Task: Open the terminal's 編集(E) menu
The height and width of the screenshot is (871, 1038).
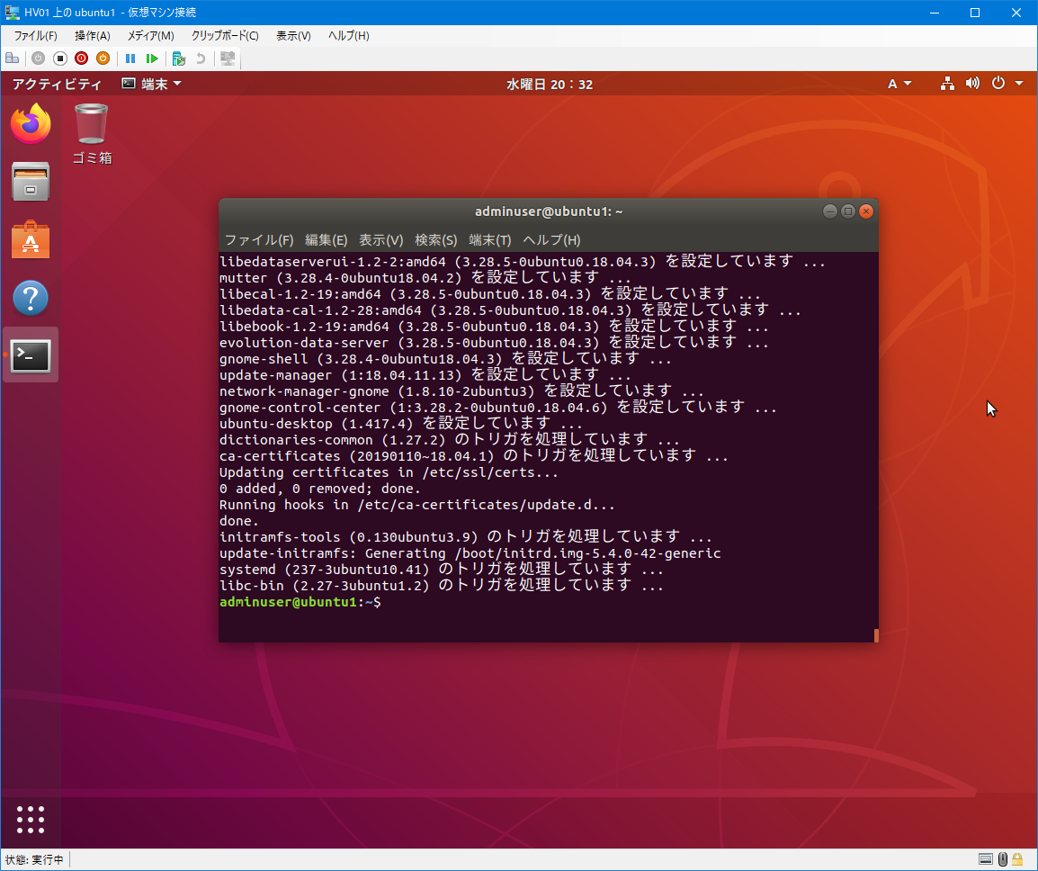Action: [326, 240]
